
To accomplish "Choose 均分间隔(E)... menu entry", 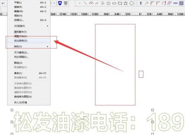I will pyautogui.click(x=29, y=57).
